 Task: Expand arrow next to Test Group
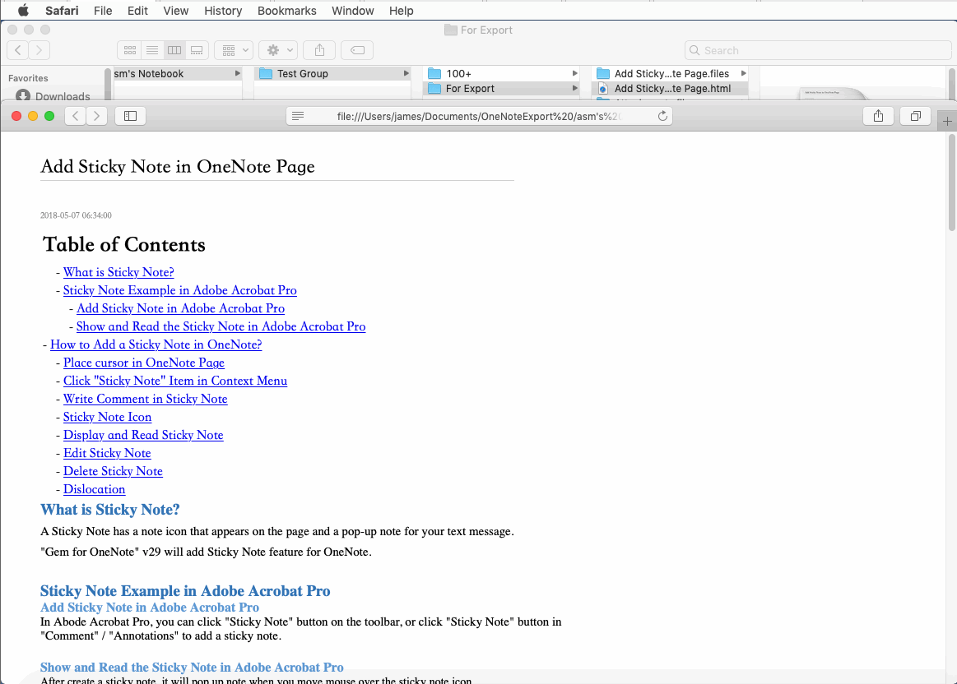click(x=406, y=73)
